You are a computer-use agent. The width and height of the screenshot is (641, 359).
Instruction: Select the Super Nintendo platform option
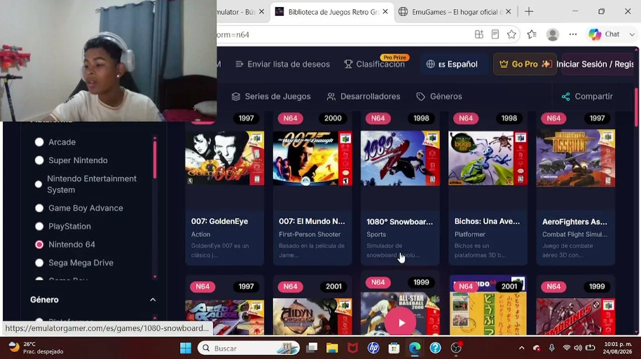[39, 160]
